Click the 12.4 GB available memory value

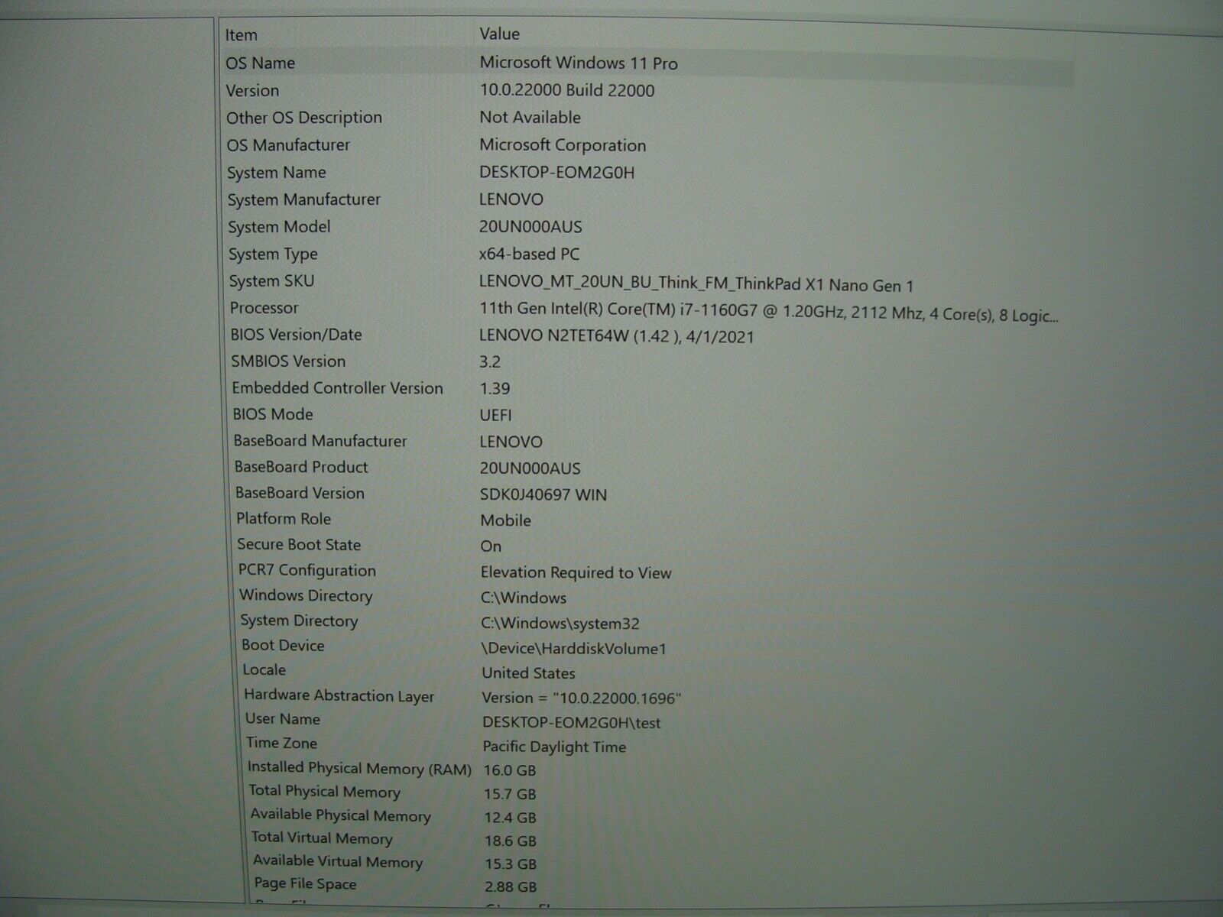click(x=510, y=818)
